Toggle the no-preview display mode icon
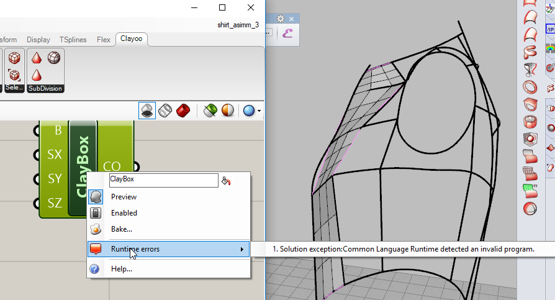Screen dimensions: 555x300 coord(147,111)
